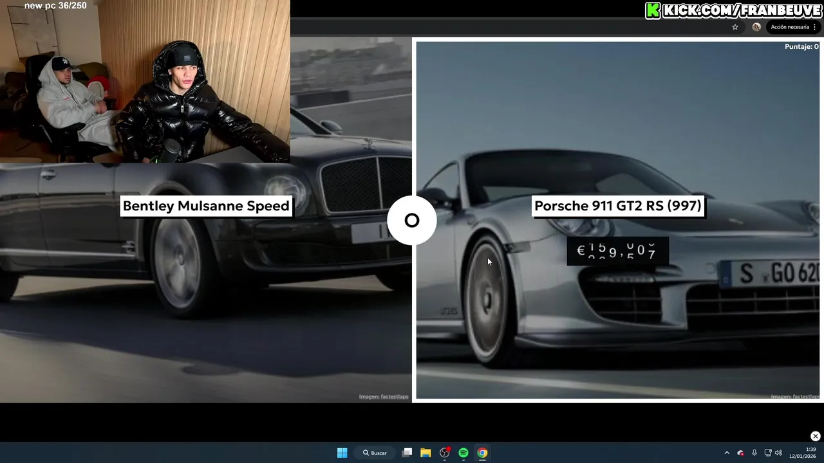This screenshot has height=463, width=824.
Task: Open Task View from the taskbar
Action: click(x=407, y=453)
